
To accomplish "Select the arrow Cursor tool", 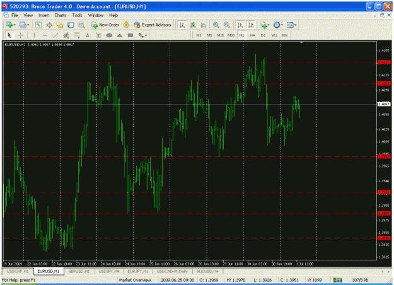I will (x=9, y=35).
